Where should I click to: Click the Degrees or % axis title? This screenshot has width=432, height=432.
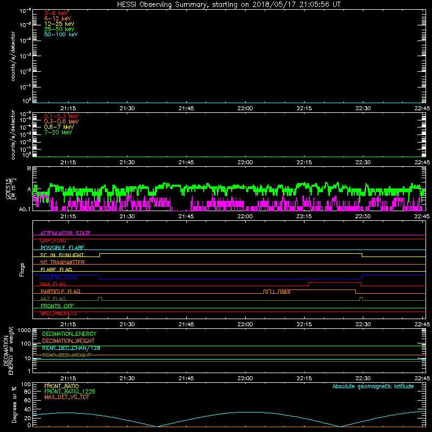[x=14, y=404]
